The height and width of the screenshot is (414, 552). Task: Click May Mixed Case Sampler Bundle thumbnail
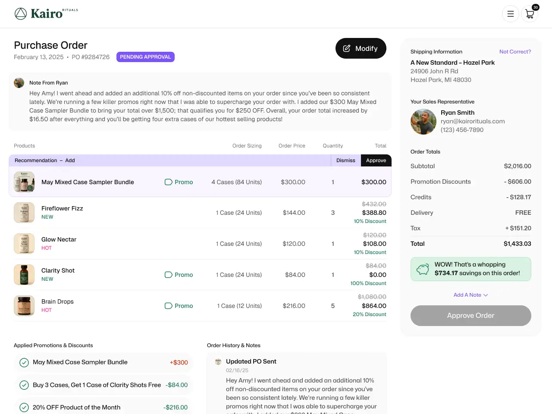coord(24,182)
